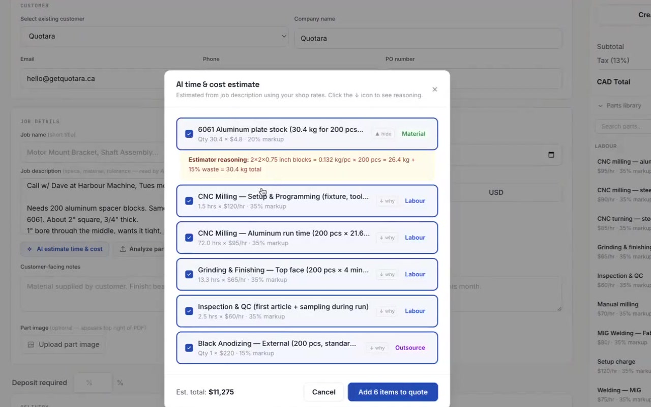Hide reasoning for 6061 Aluminum plate stock
The height and width of the screenshot is (407, 651).
click(x=383, y=134)
